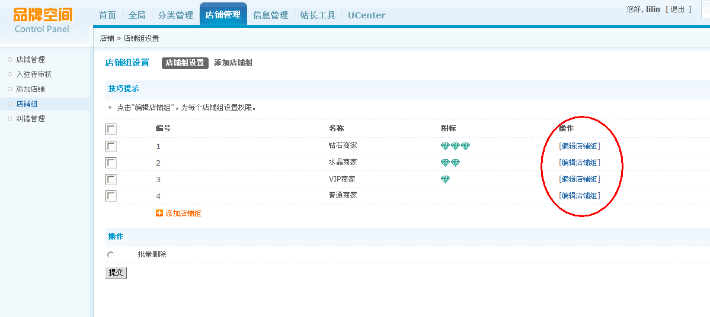Viewport: 710px width, 317px height.
Task: Click the 店铺组设置 sub-tab button
Action: pyautogui.click(x=185, y=63)
